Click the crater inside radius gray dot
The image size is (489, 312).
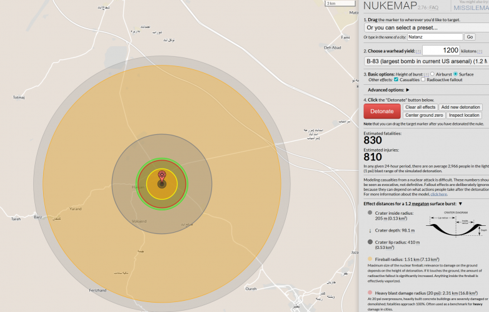(x=370, y=213)
